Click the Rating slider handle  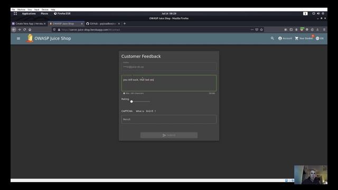(x=132, y=101)
